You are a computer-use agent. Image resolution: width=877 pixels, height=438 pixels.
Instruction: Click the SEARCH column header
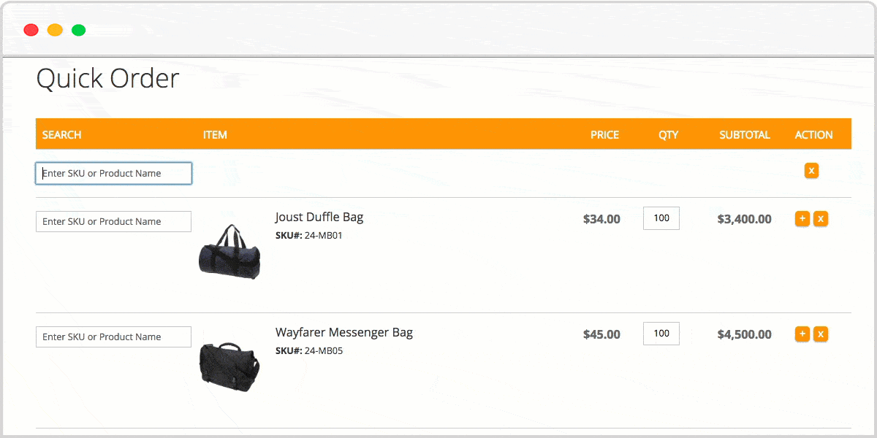[62, 135]
